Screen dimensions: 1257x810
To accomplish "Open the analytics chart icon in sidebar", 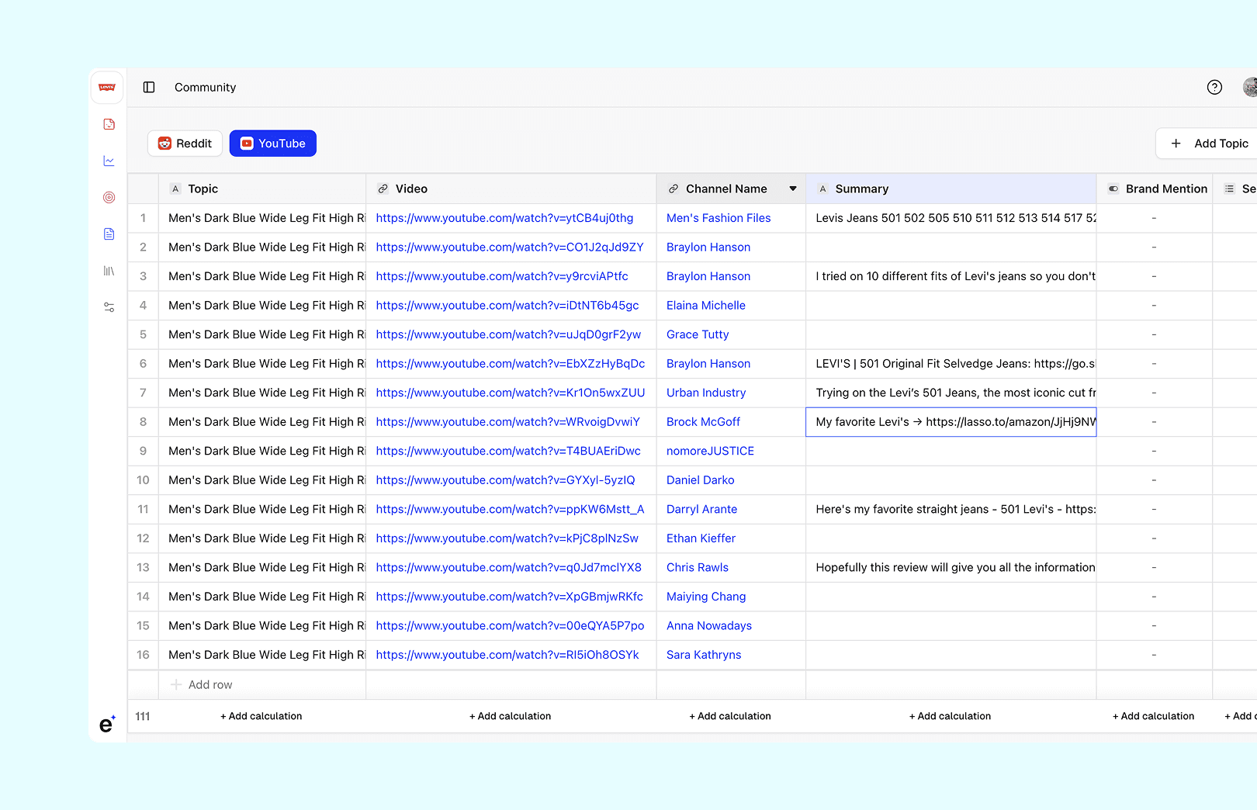I will click(x=109, y=161).
